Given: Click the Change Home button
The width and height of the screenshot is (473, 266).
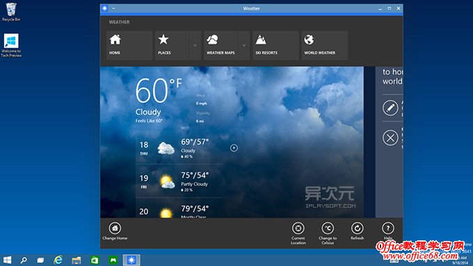Looking at the screenshot, I should tap(115, 231).
